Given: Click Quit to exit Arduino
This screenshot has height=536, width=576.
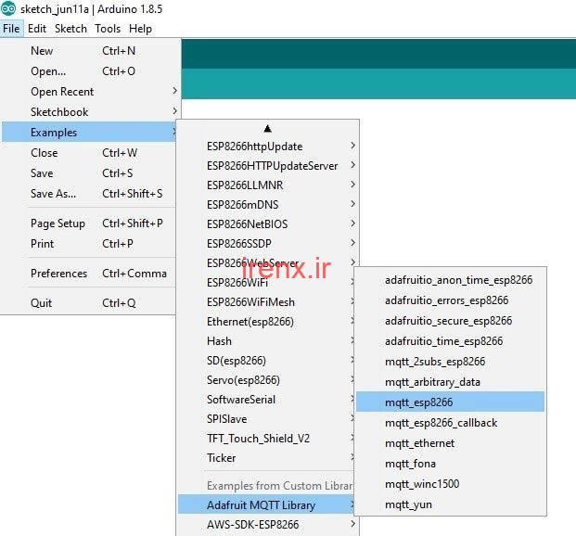Looking at the screenshot, I should [x=42, y=303].
